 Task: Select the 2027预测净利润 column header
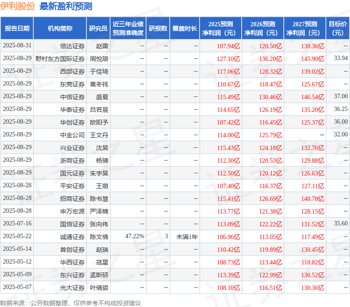305,29
